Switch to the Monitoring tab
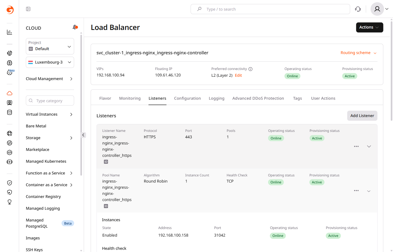This screenshot has height=252, width=393. (x=130, y=98)
